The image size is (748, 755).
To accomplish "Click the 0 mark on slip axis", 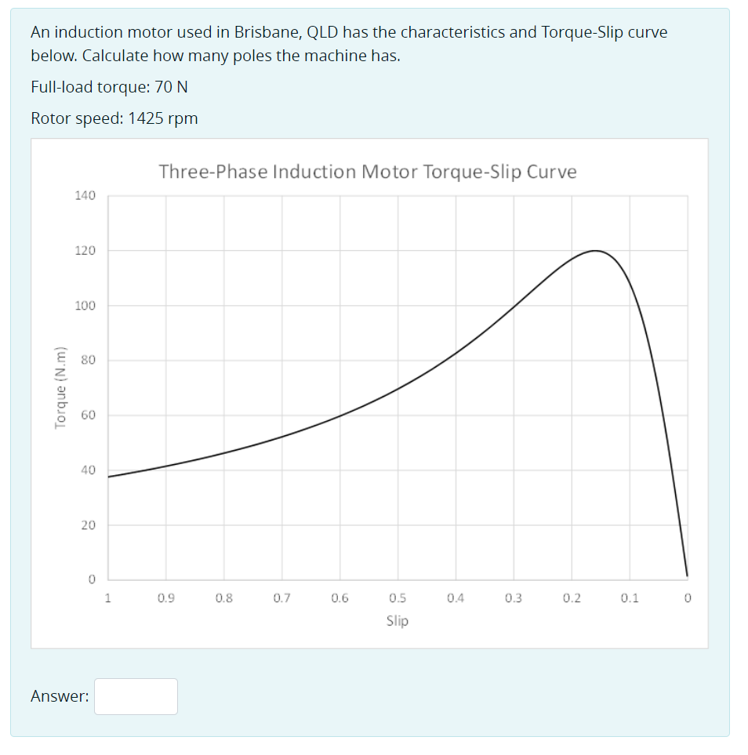I will [x=687, y=597].
